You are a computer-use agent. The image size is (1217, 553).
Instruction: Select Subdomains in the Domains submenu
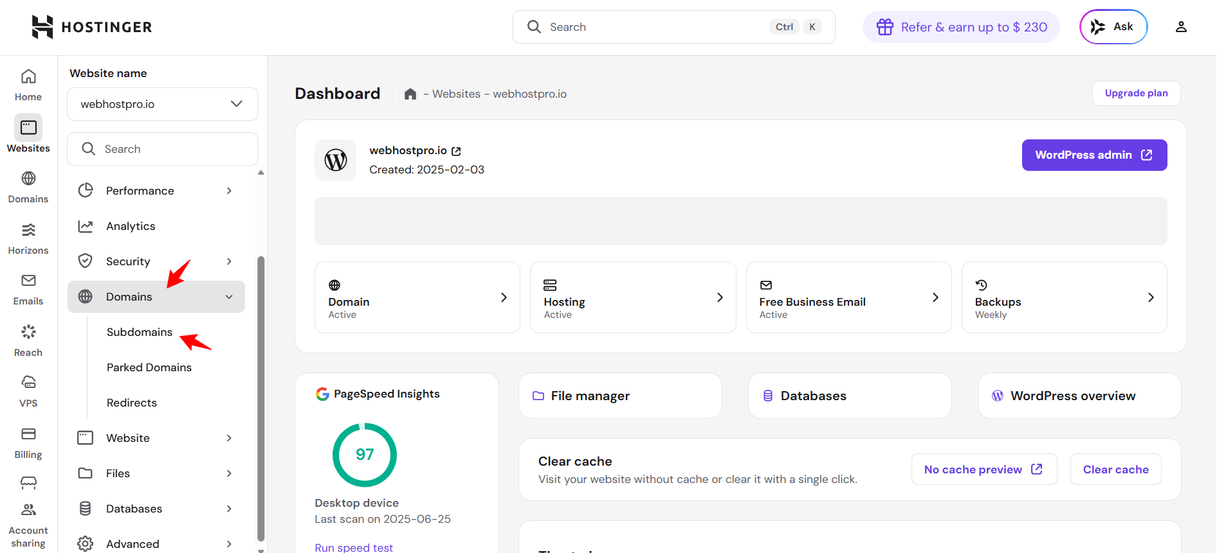point(140,332)
